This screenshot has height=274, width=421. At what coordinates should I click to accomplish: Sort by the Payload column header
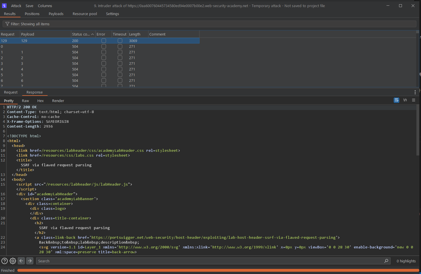46,34
